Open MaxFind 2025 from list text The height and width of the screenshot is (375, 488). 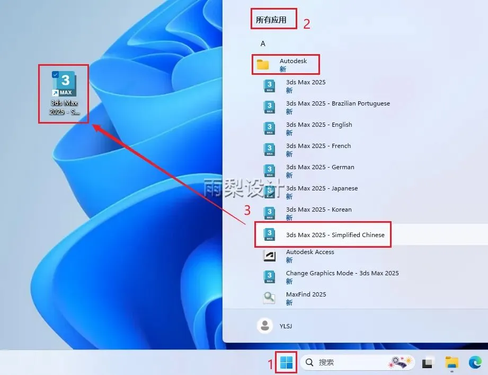306,294
